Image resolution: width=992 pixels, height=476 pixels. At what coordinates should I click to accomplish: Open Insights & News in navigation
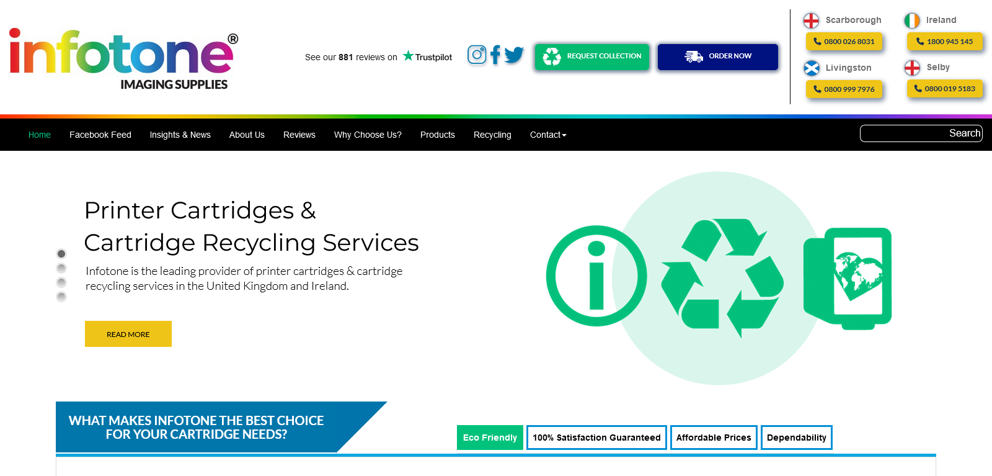tap(180, 135)
